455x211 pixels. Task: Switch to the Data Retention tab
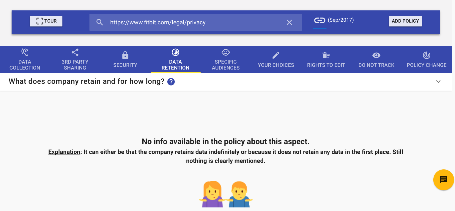[175, 64]
